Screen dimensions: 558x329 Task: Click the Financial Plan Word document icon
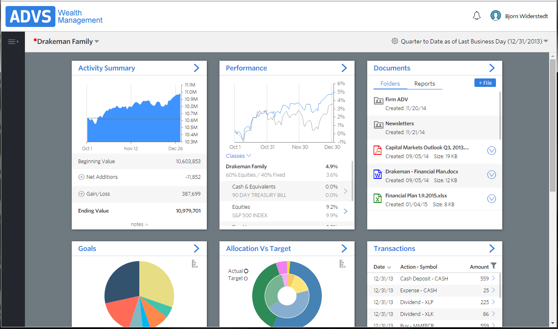pos(378,174)
